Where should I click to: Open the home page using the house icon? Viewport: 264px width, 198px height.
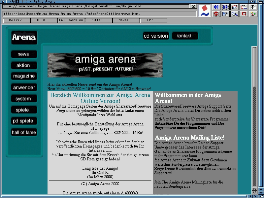tap(235, 7)
